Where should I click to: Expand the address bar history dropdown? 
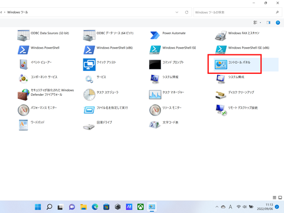tap(177, 12)
